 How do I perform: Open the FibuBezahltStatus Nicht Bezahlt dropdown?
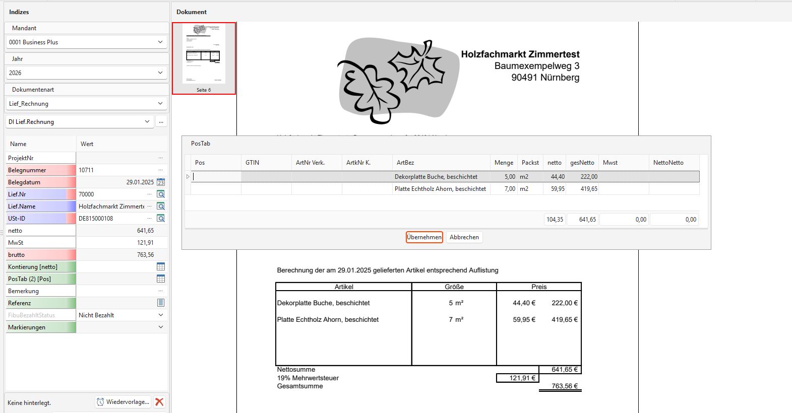tap(121, 315)
